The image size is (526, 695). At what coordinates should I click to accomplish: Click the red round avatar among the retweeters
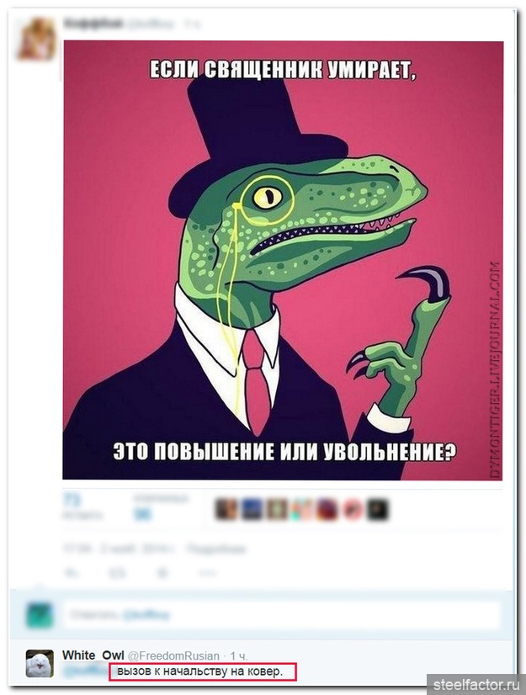tap(353, 509)
